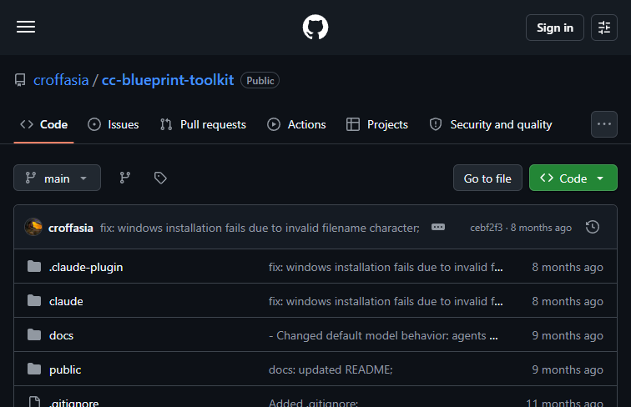The width and height of the screenshot is (631, 407).
Task: Open the hamburger navigation menu
Action: click(26, 27)
